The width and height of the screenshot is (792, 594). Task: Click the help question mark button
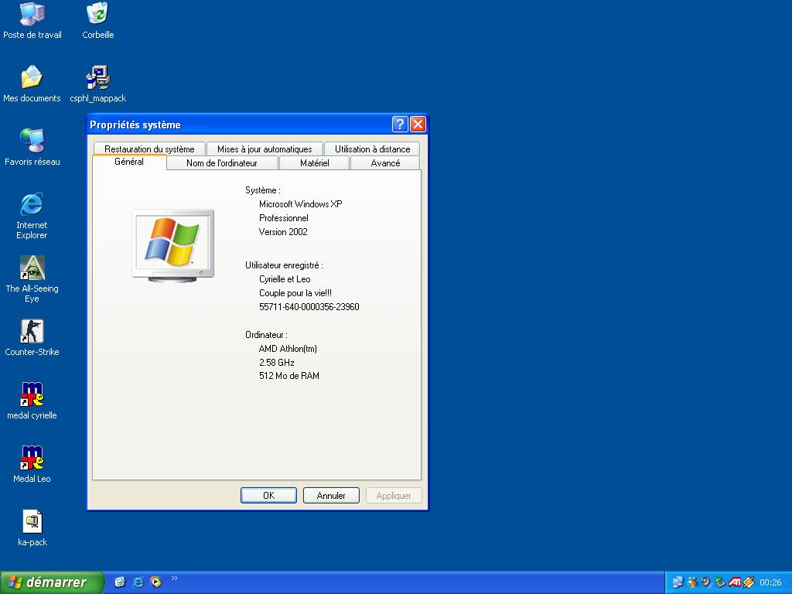400,124
